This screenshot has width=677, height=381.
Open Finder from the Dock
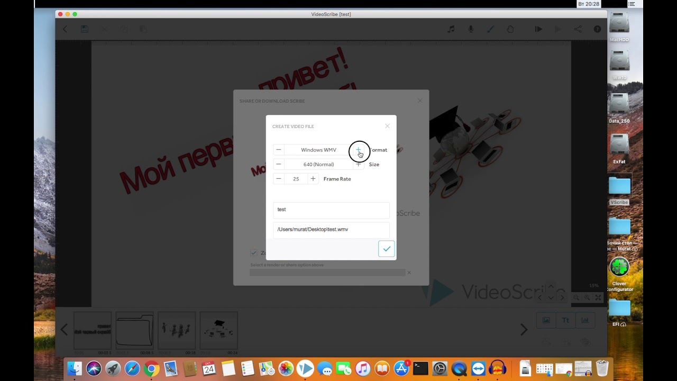point(75,368)
